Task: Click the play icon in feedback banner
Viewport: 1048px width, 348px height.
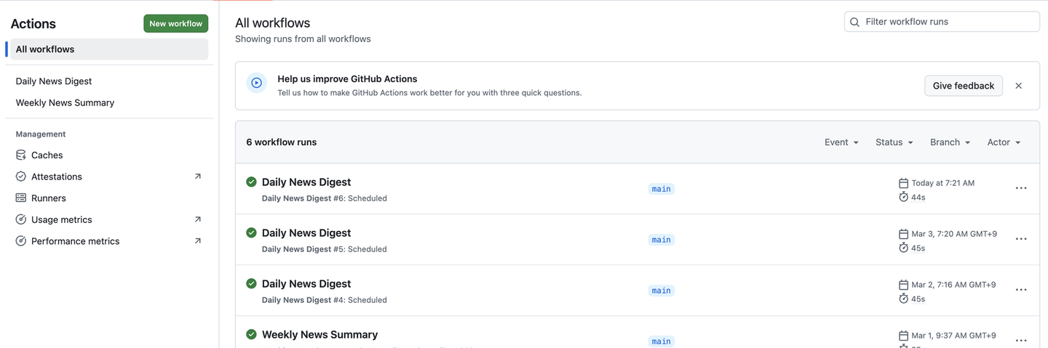Action: coord(256,83)
